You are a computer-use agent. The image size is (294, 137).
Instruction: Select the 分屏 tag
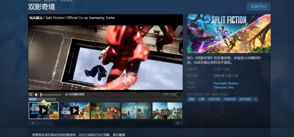(202, 99)
